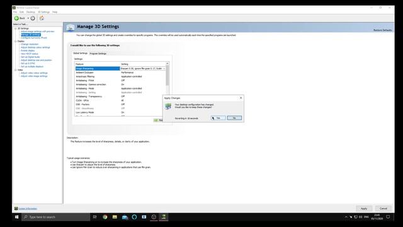Click the taskbar search box
403x227 pixels.
(56, 217)
